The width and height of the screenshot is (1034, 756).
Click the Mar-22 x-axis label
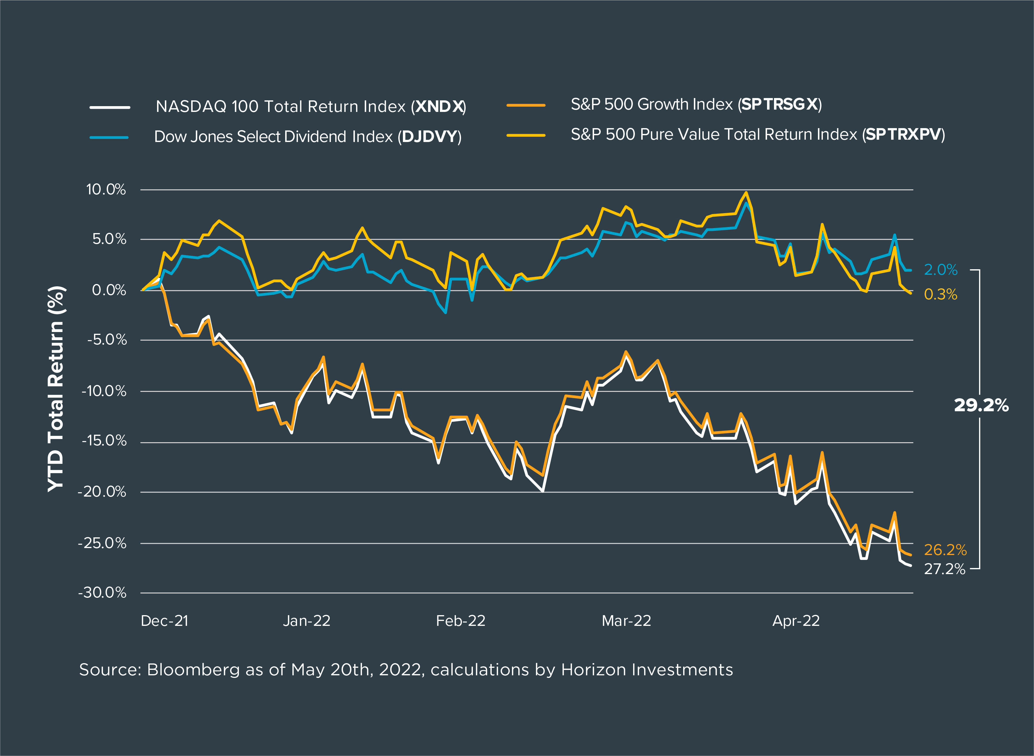[x=626, y=621]
